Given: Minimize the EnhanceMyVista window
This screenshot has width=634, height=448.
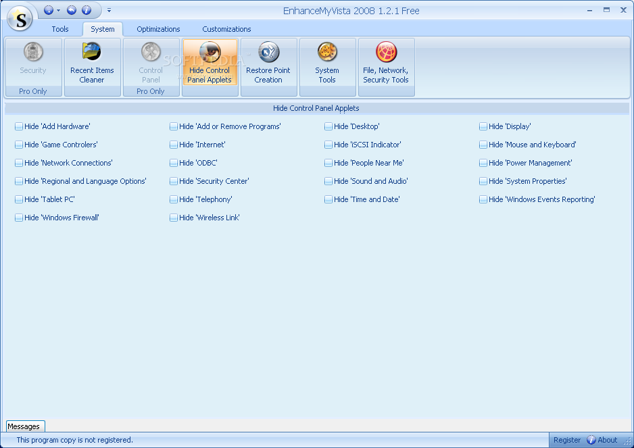Looking at the screenshot, I should [x=590, y=11].
